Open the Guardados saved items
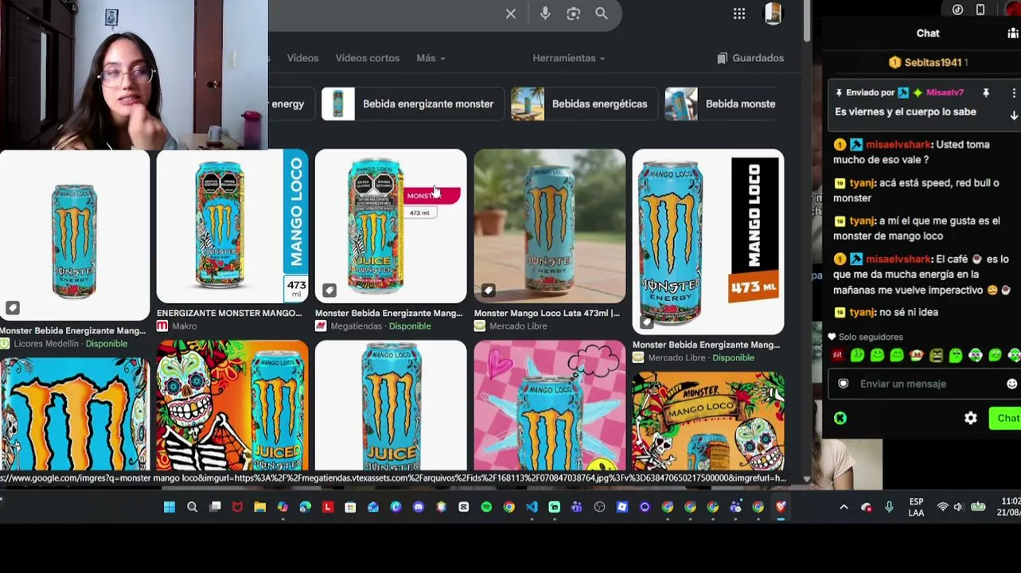The height and width of the screenshot is (573, 1021). click(x=750, y=58)
